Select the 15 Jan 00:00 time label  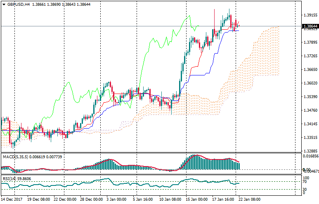tap(197, 199)
